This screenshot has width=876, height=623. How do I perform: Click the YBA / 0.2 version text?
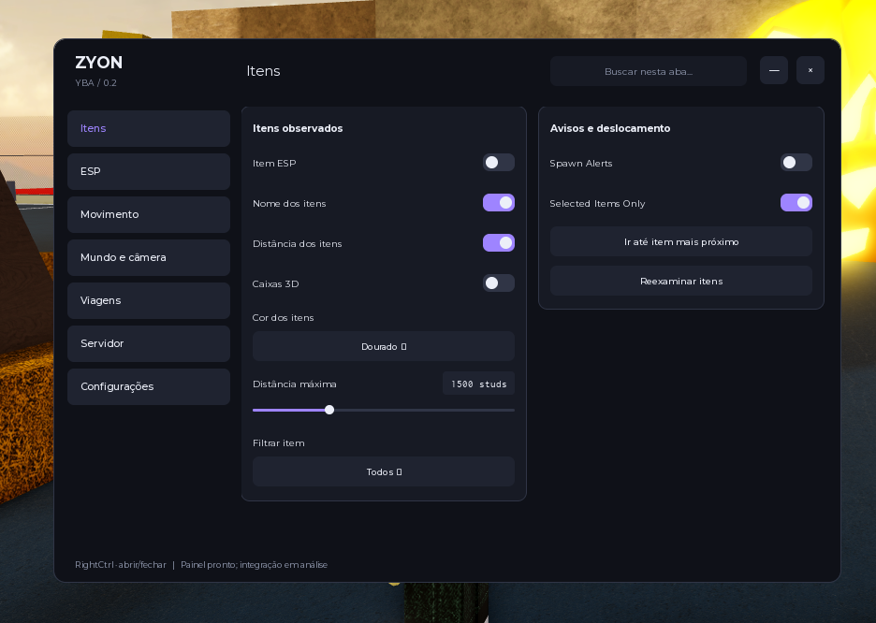[x=96, y=82]
